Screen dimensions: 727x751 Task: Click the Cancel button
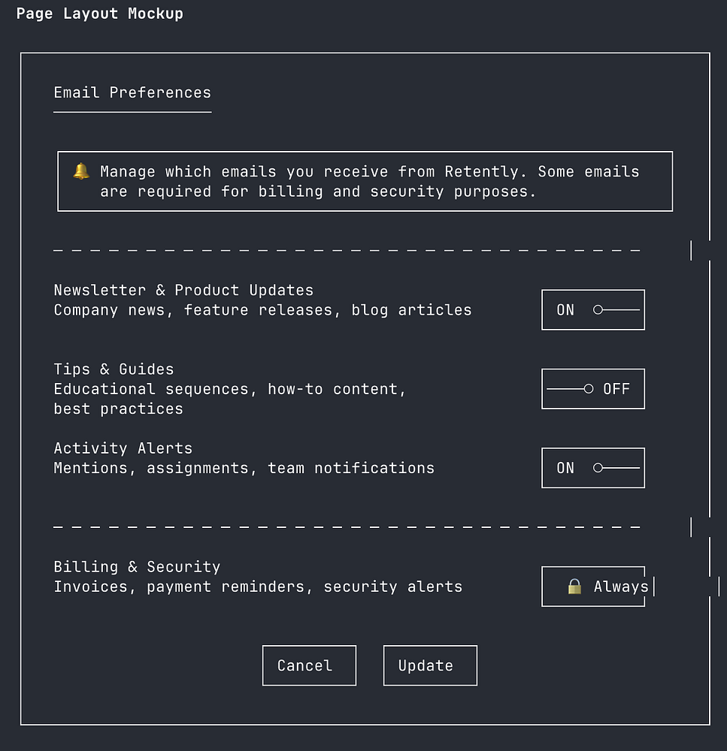[309, 665]
